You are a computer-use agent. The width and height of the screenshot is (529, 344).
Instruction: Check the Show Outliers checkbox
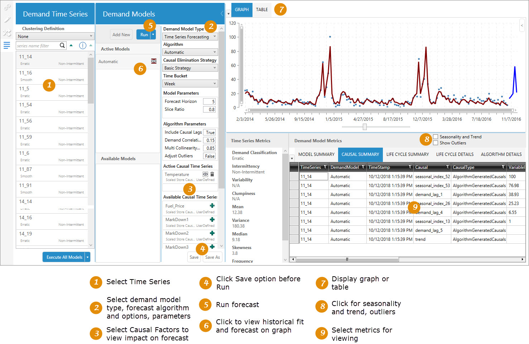click(436, 143)
